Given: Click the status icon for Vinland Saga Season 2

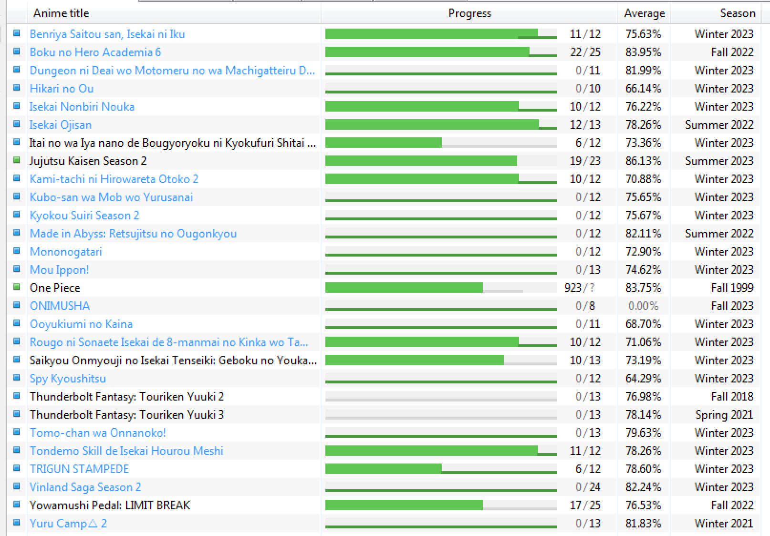Looking at the screenshot, I should pos(17,486).
